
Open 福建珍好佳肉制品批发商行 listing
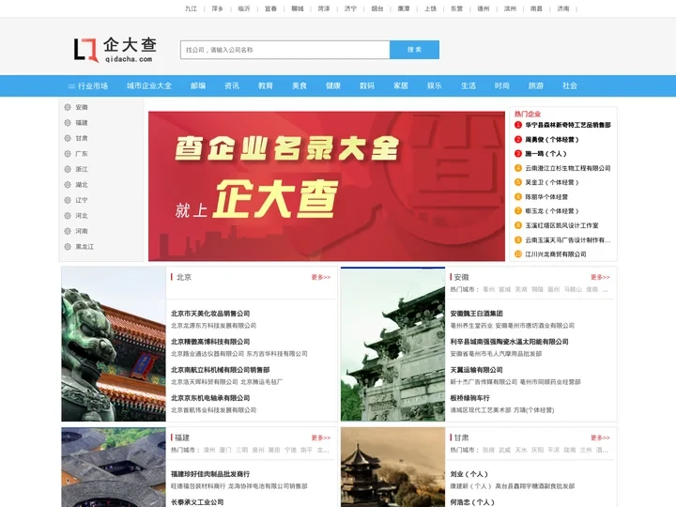click(210, 474)
